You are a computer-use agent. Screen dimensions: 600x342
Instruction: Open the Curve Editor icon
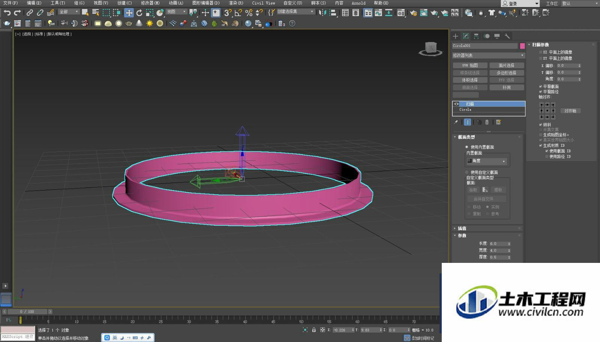[x=378, y=13]
